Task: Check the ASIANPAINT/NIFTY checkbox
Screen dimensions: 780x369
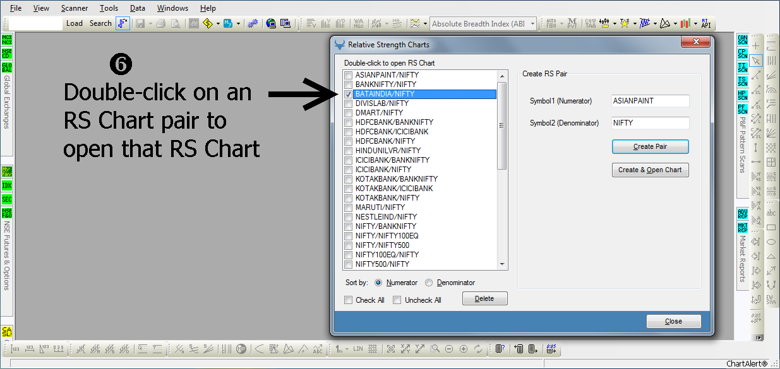Action: click(x=349, y=75)
